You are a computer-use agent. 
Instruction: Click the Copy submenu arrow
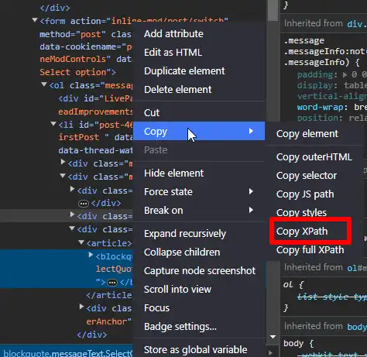[x=251, y=131]
